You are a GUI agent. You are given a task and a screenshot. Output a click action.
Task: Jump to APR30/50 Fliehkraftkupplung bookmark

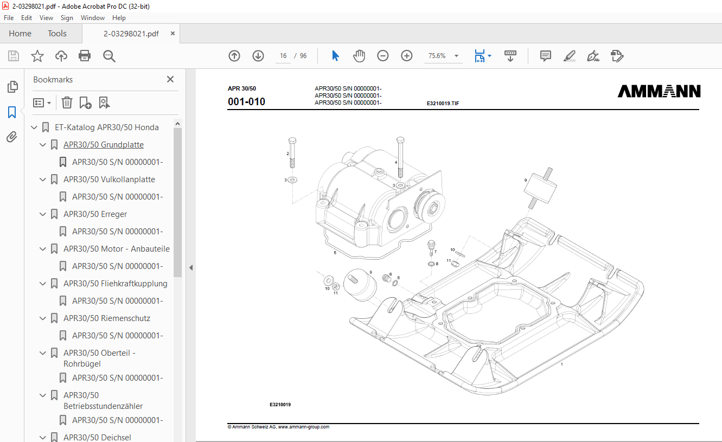116,284
